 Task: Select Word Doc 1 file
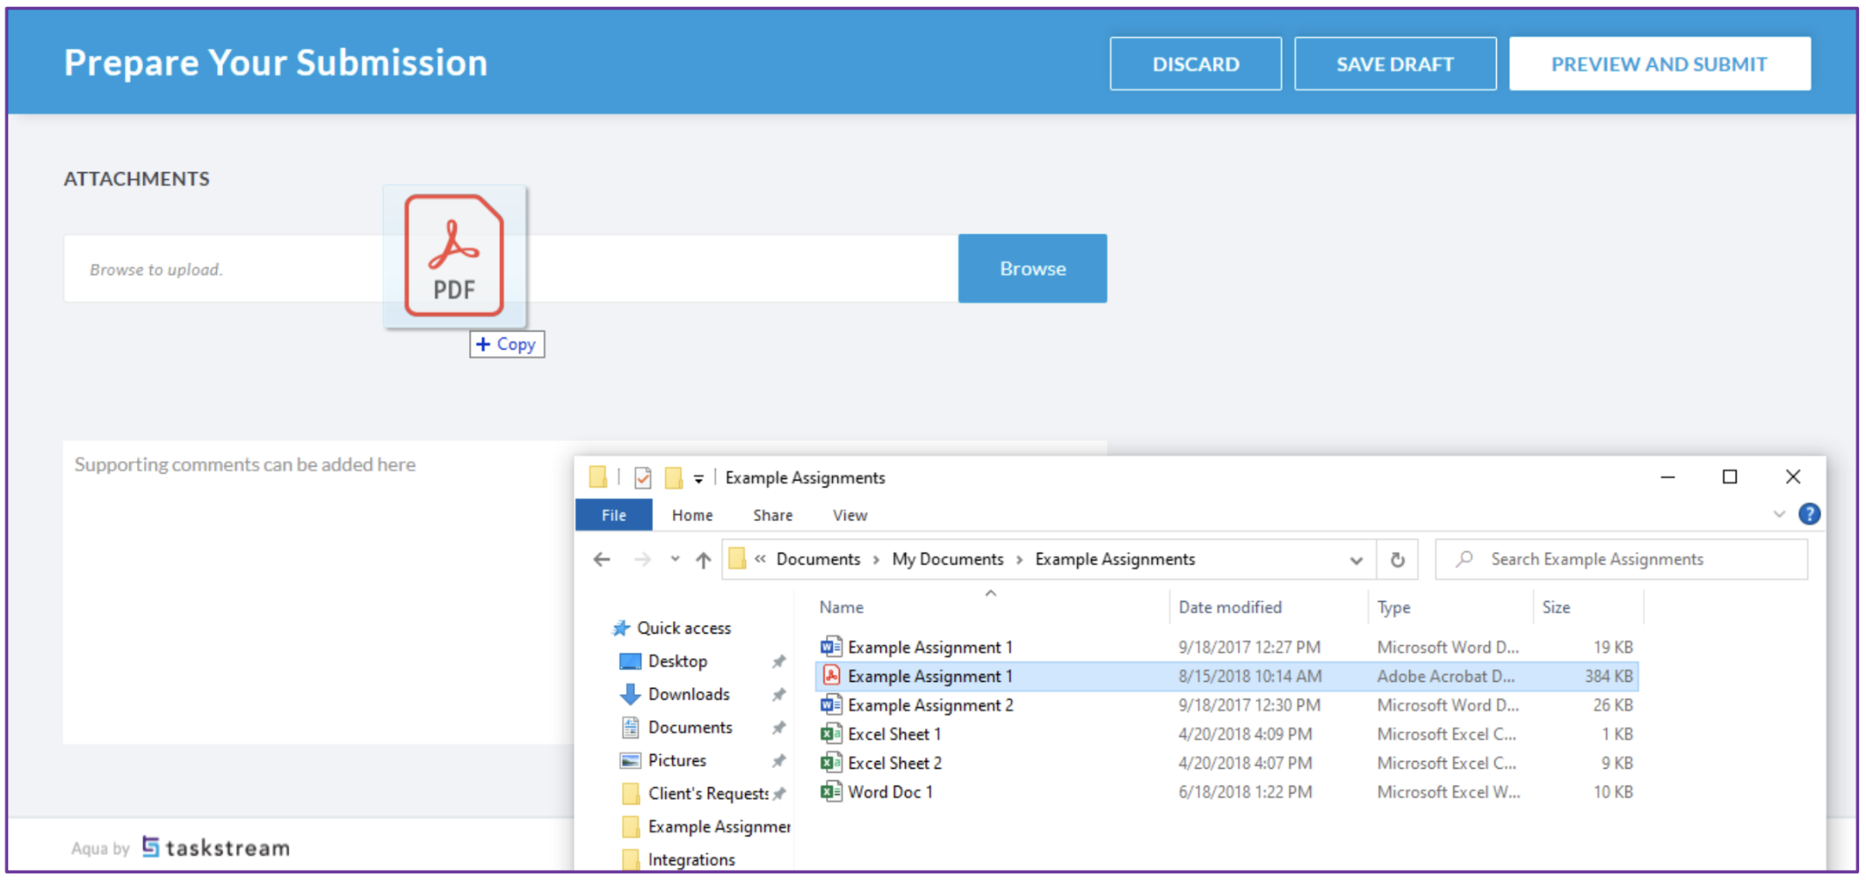click(1226, 793)
